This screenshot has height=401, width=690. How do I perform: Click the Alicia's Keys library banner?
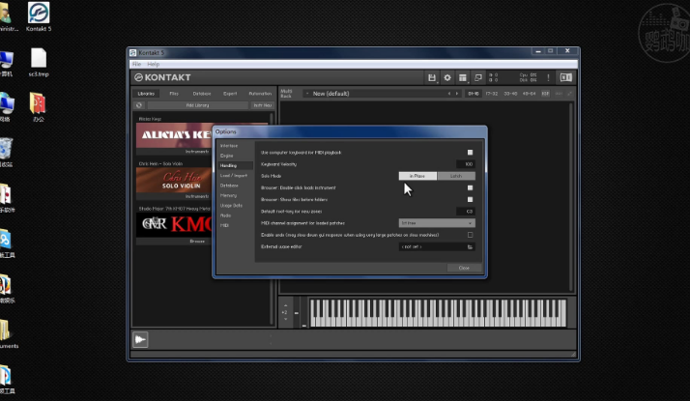(174, 135)
